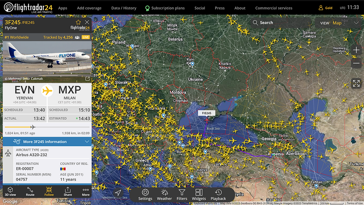364x205 pixels.
Task: Click the yellow plane icon between EVN and MXP
Action: (x=47, y=91)
